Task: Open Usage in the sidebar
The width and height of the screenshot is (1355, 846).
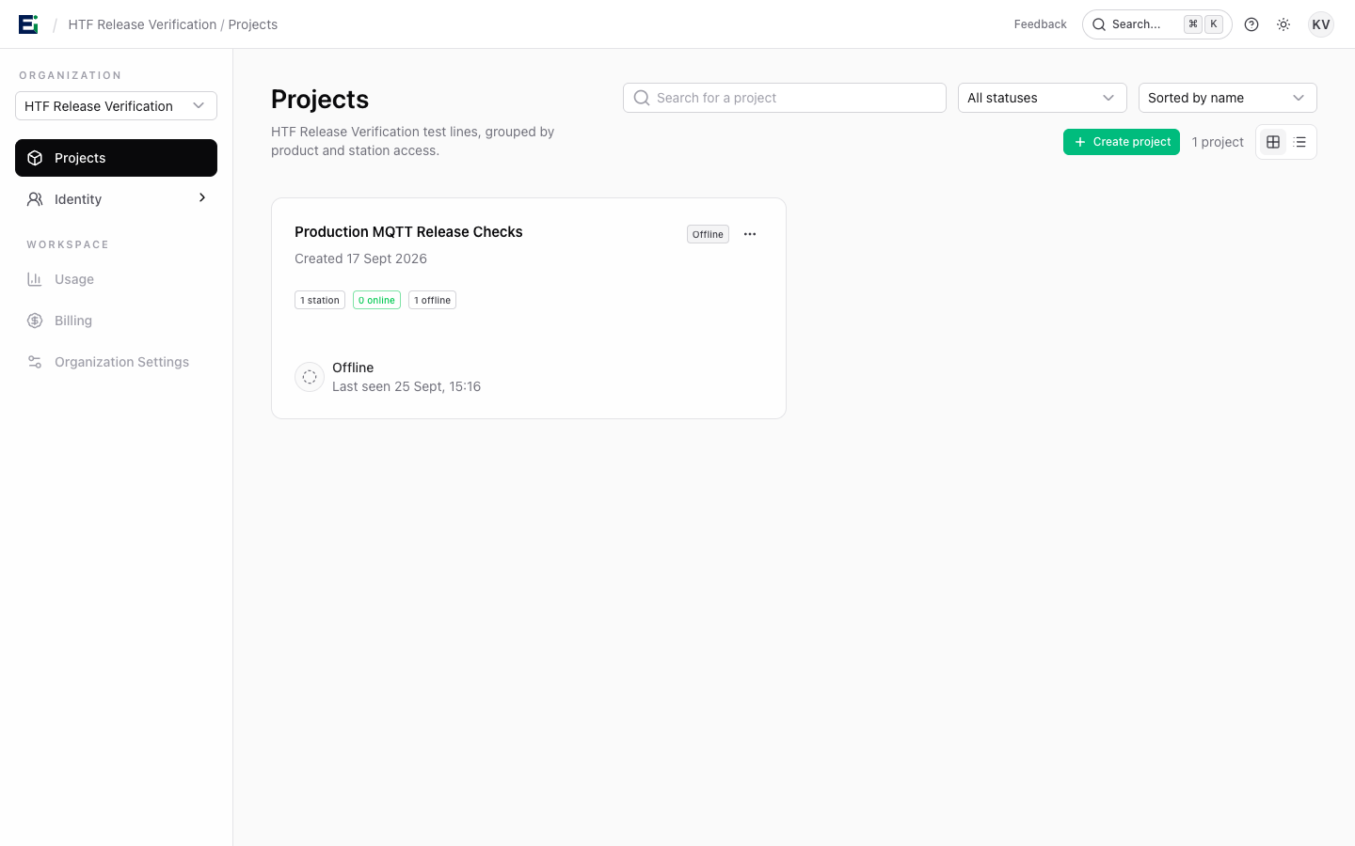Action: pos(116,279)
